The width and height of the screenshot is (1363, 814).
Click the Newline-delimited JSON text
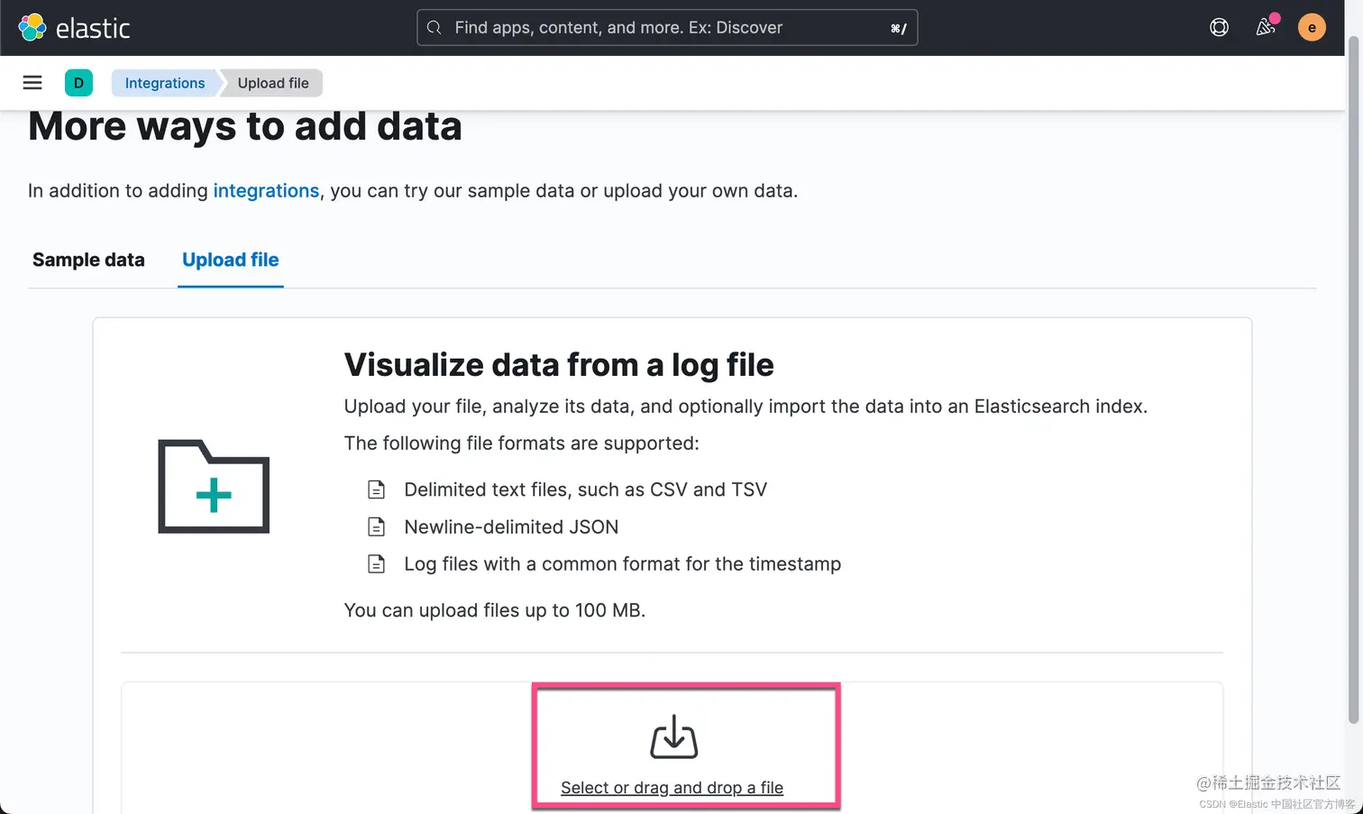(x=511, y=526)
